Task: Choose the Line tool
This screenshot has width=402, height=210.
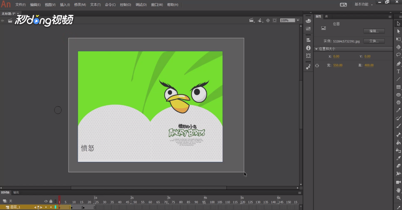Action: coord(398,79)
